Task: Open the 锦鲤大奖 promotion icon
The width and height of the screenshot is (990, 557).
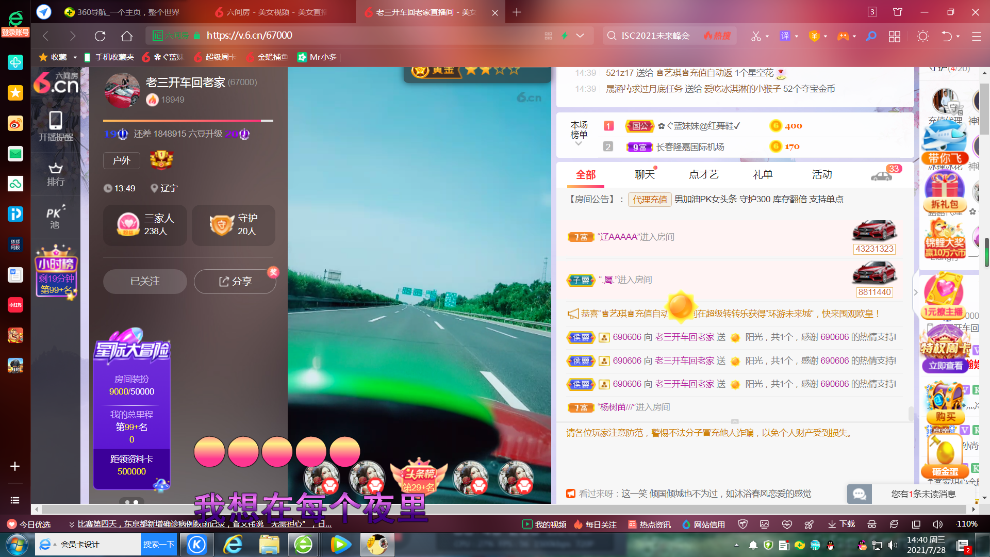Action: point(945,238)
